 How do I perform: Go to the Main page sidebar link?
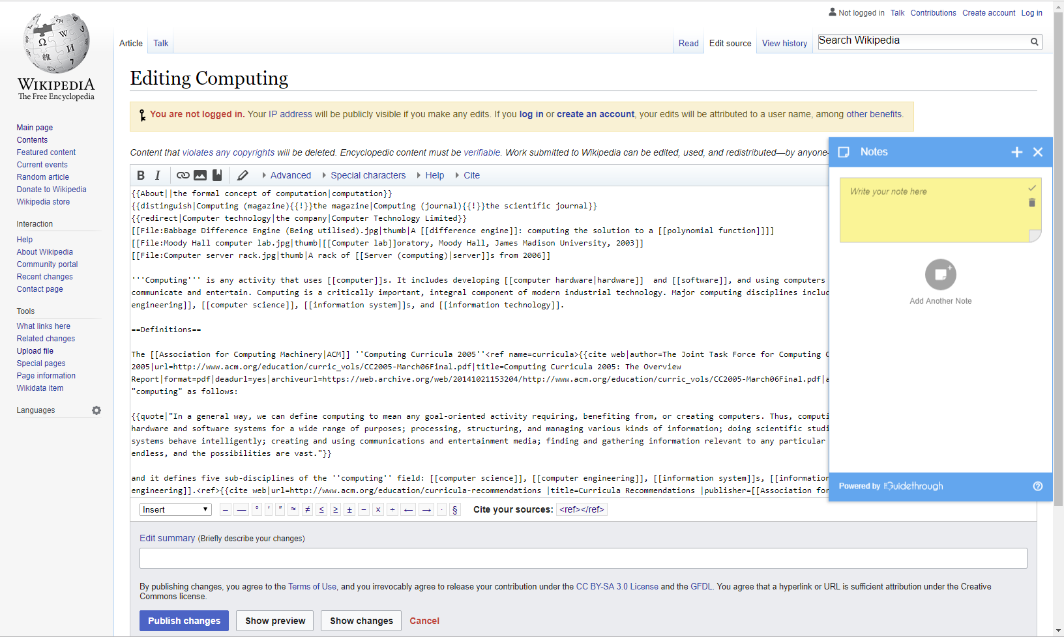(x=35, y=128)
